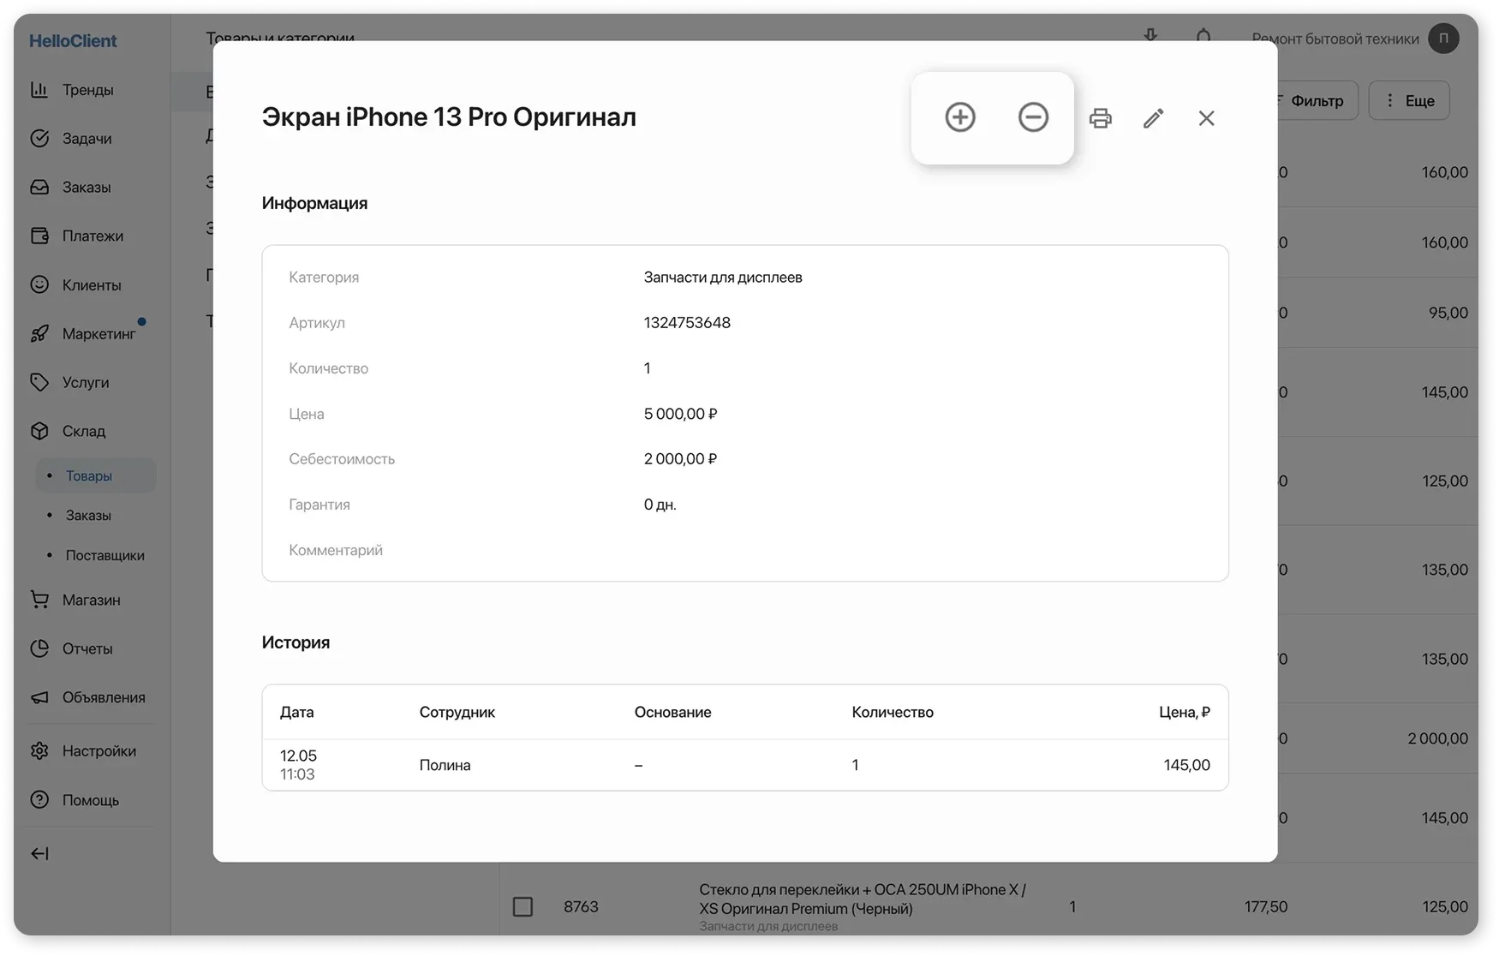
Task: Click the plus circle add-stock icon
Action: [959, 117]
